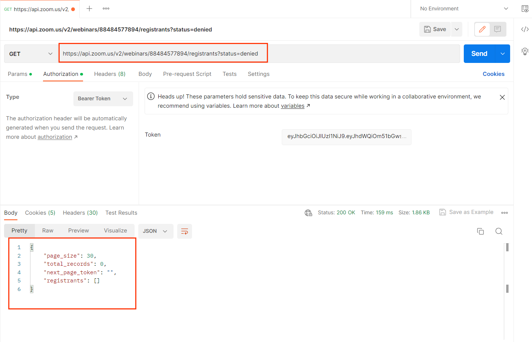Dismiss the Heads up sensitive data notice
Screen dimensions: 532x342
coord(502,97)
